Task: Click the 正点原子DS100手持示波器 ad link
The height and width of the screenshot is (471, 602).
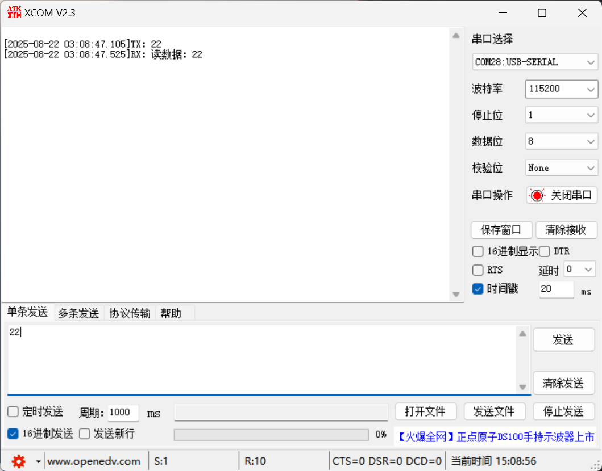Action: point(496,436)
